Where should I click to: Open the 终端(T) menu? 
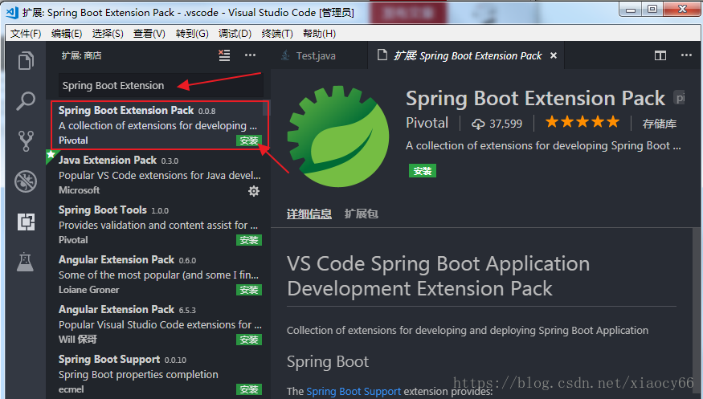[277, 34]
